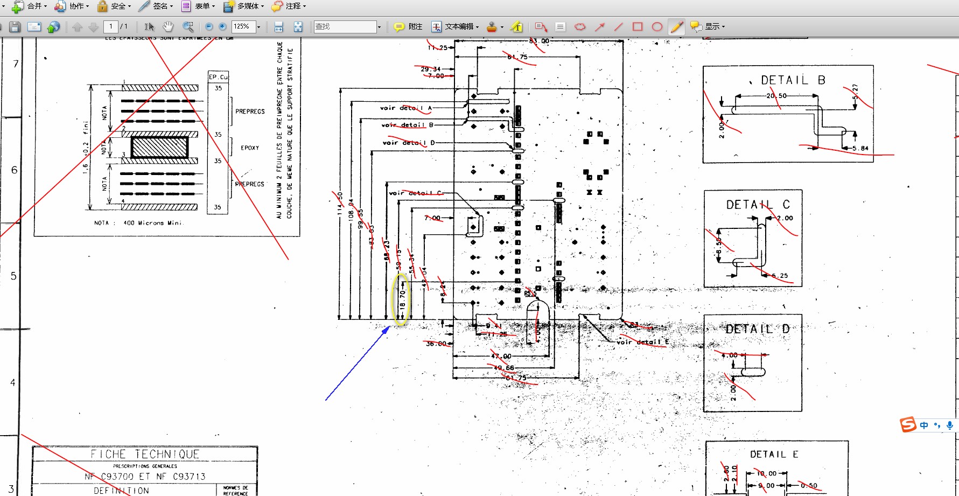Click the 合并 combine files icon

[x=18, y=6]
